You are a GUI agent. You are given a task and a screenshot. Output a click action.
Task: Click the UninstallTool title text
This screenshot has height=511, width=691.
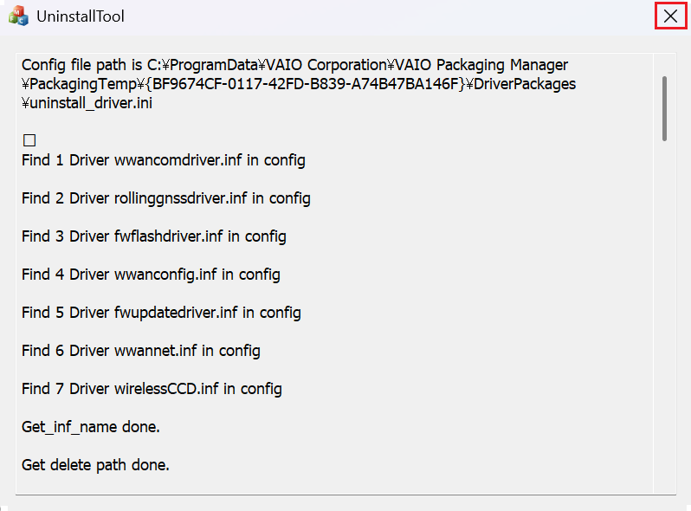(x=81, y=16)
